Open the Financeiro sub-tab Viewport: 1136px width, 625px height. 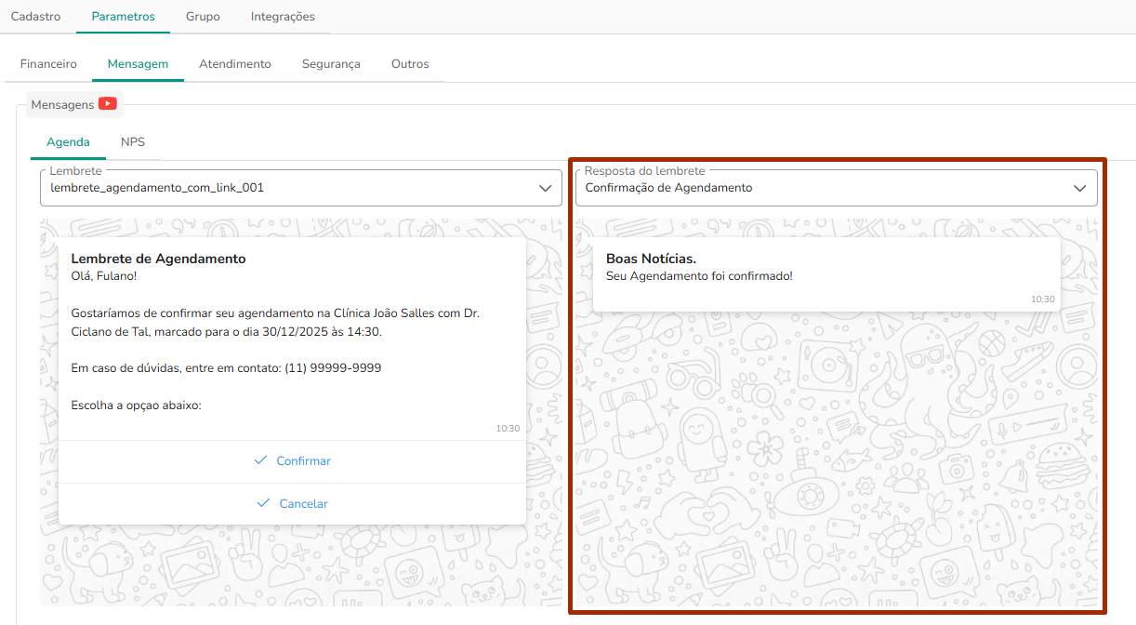coord(48,64)
